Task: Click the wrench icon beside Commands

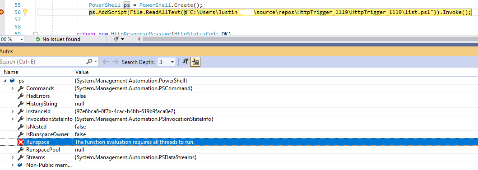Action: 21,88
